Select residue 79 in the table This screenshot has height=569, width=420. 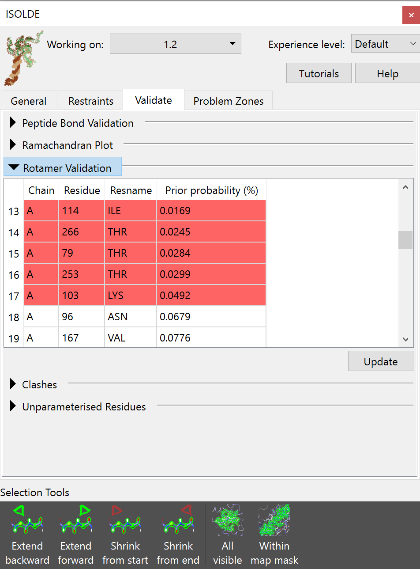82,253
